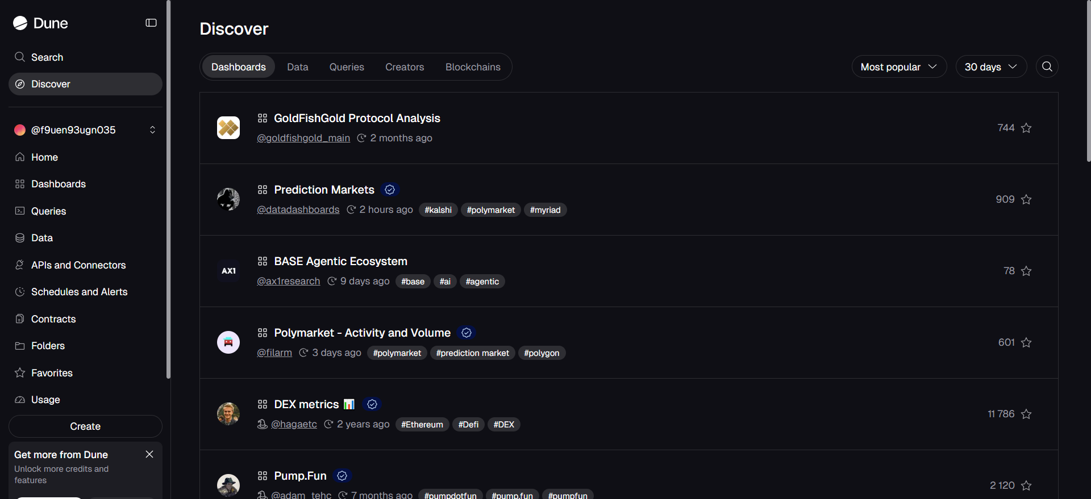This screenshot has width=1091, height=499.
Task: Click verified badge next to Polymarket Activity
Action: click(x=467, y=333)
